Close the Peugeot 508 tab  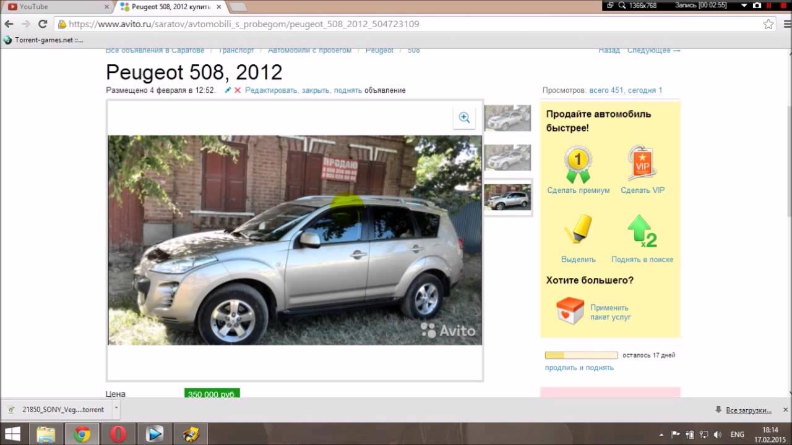218,7
